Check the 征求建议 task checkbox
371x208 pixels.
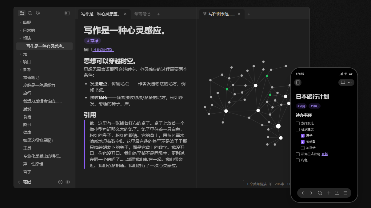tap(298, 130)
